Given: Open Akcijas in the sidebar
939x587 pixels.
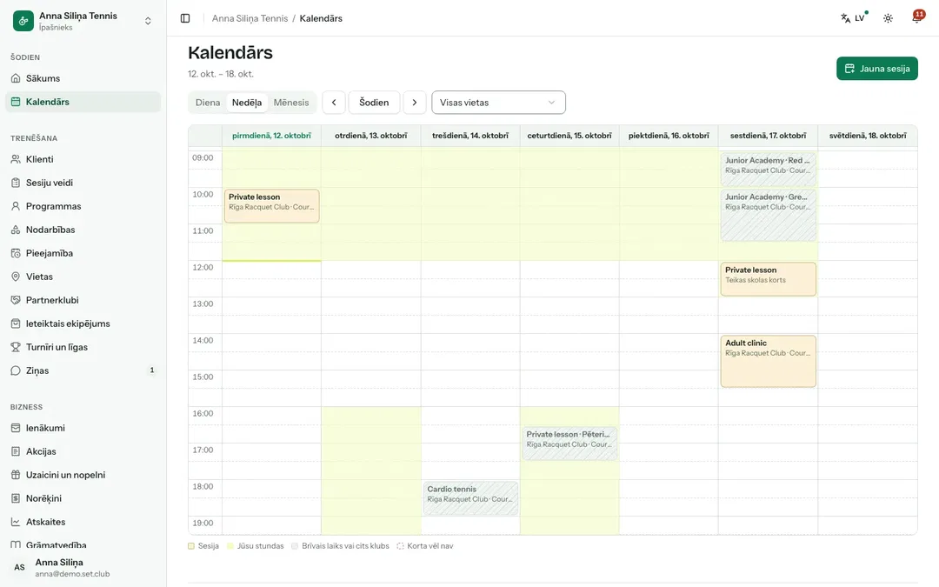Looking at the screenshot, I should [x=83, y=451].
